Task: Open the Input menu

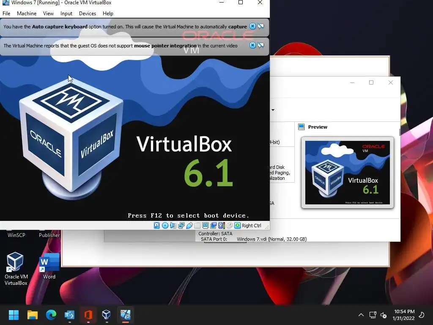Action: (x=66, y=13)
